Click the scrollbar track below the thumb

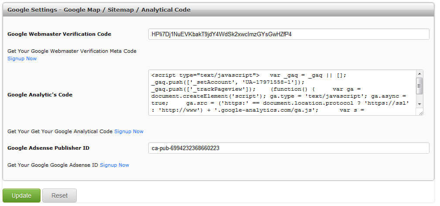pyautogui.click(x=419, y=98)
